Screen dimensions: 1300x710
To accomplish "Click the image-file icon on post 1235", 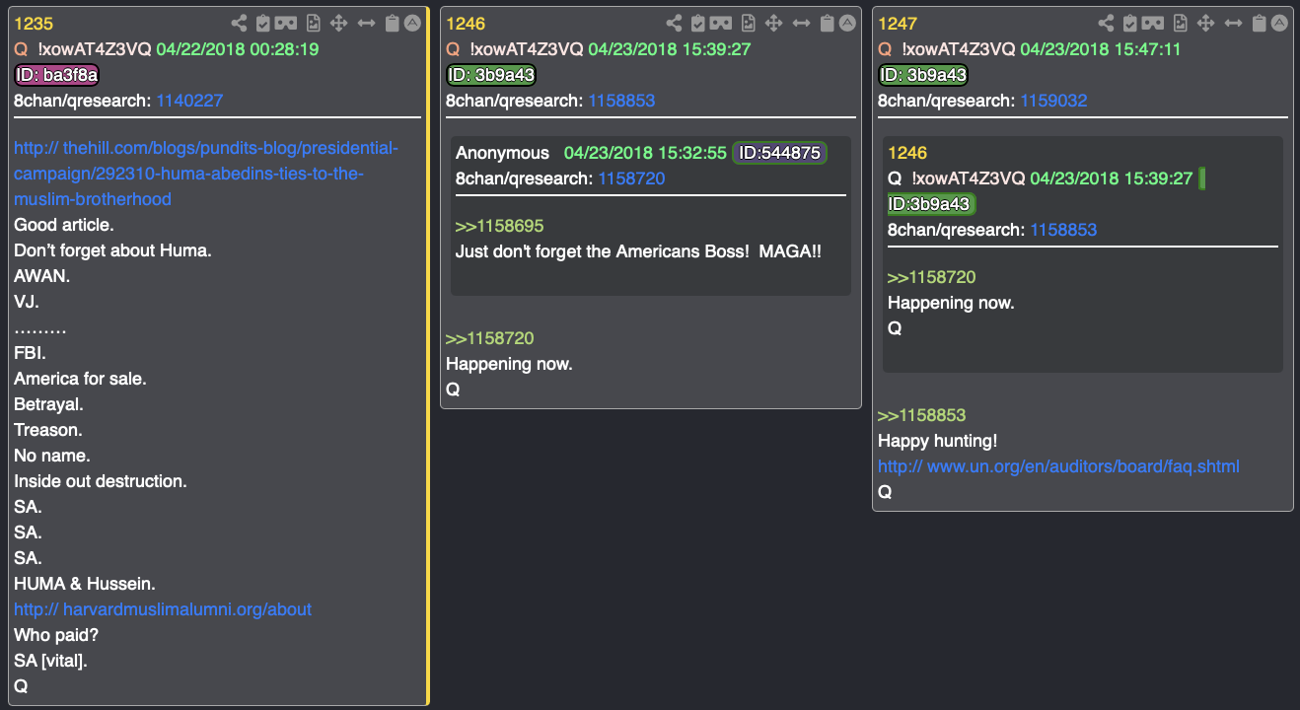I will (x=315, y=23).
